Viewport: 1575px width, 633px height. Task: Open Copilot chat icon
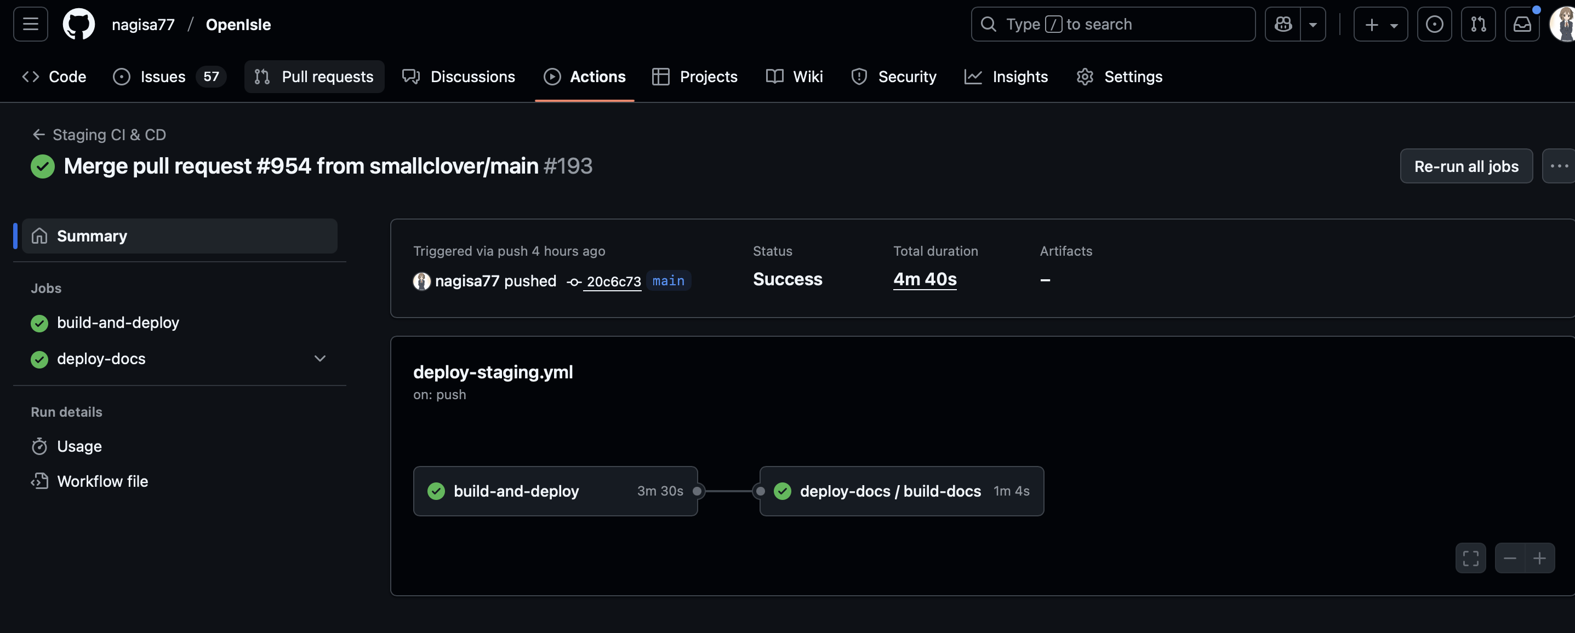[1283, 25]
